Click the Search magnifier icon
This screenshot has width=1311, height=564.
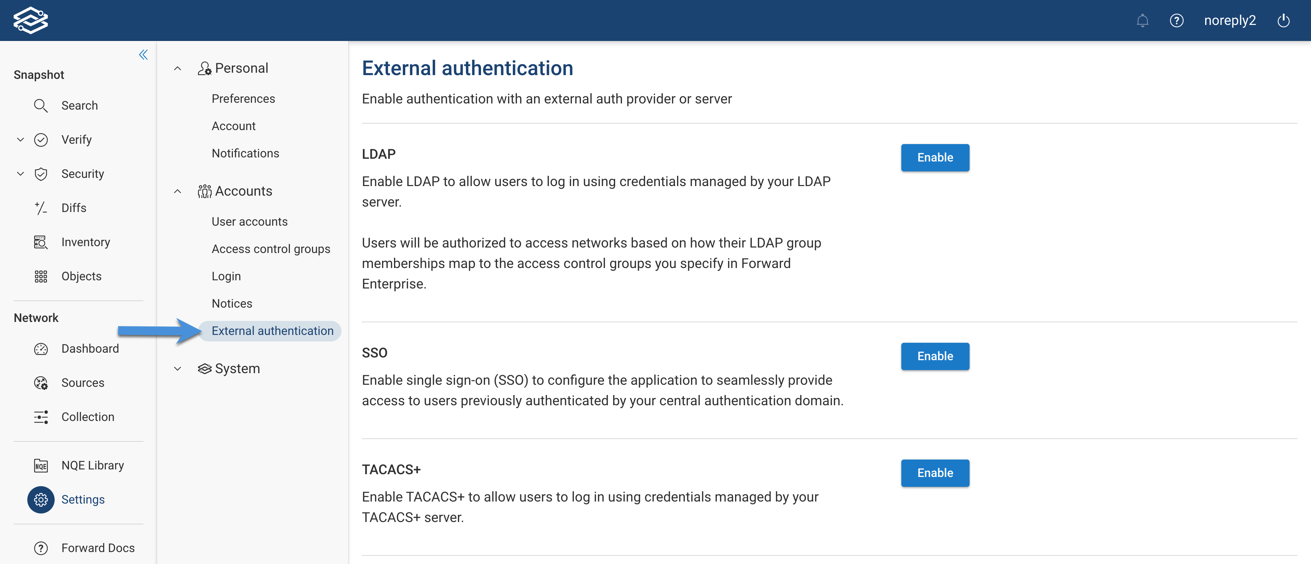41,105
